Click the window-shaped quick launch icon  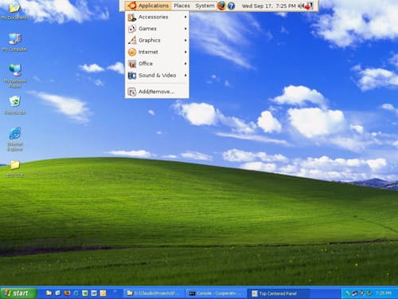(x=94, y=293)
